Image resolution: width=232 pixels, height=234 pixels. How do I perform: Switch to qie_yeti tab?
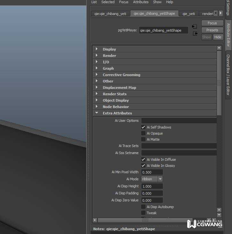(x=189, y=14)
